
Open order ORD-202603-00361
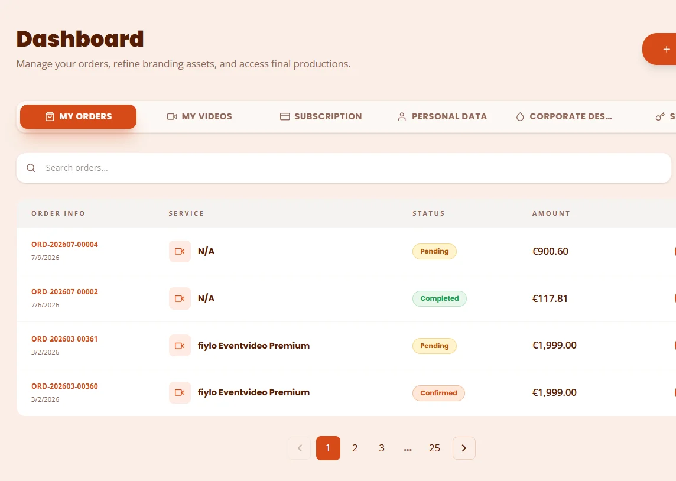pos(64,339)
